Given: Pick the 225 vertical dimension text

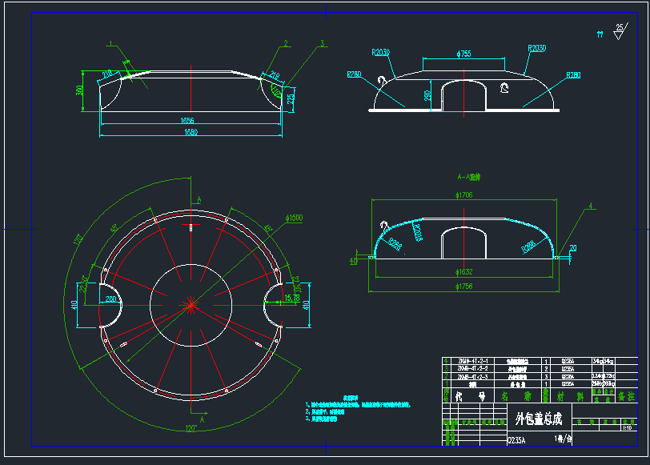Looking at the screenshot, I should pyautogui.click(x=291, y=98).
